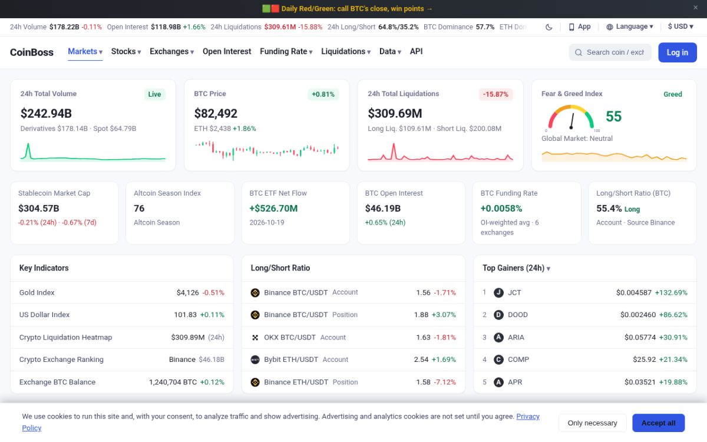Open Language dropdown
Image resolution: width=707 pixels, height=442 pixels.
(x=630, y=27)
